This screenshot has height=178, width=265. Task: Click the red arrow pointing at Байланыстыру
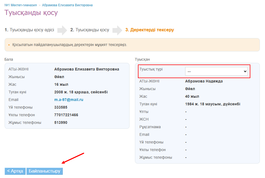pyautogui.click(x=73, y=158)
